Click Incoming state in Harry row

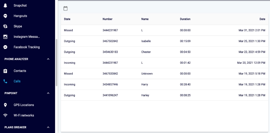click(69, 84)
